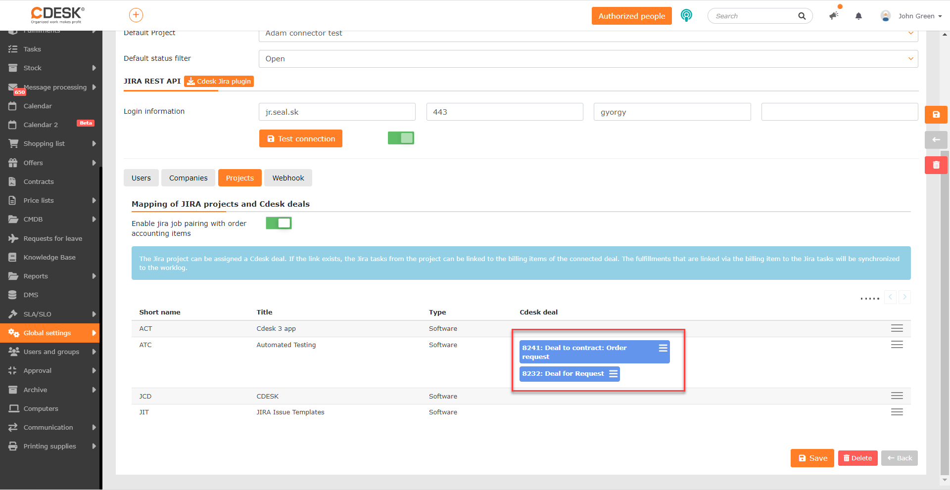Click the search magnifier icon
950x490 pixels.
pyautogui.click(x=802, y=16)
